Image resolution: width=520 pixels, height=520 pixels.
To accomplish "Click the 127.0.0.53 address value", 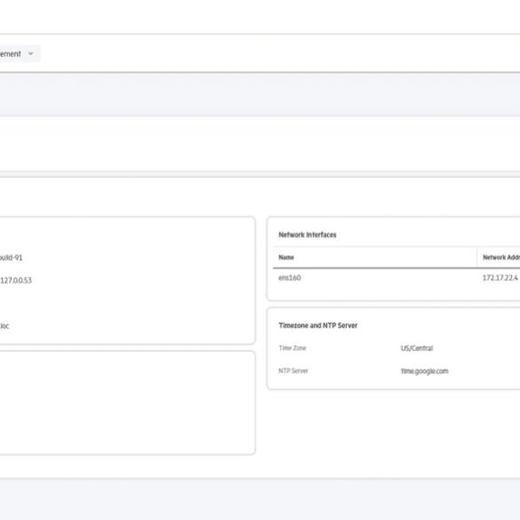I will [x=16, y=281].
